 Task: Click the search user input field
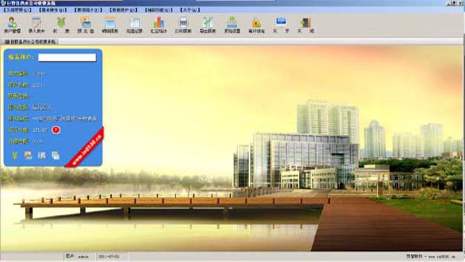point(67,57)
